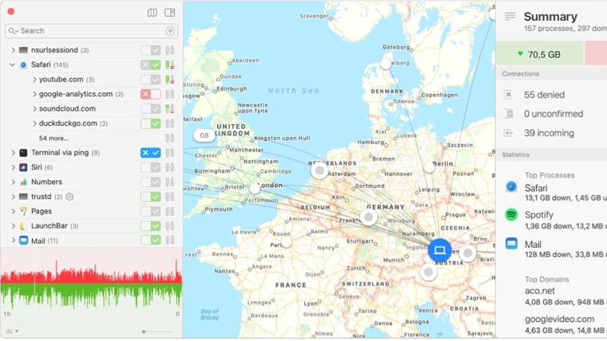
Task: Click the map view icon in the toolbar
Action: pos(153,12)
